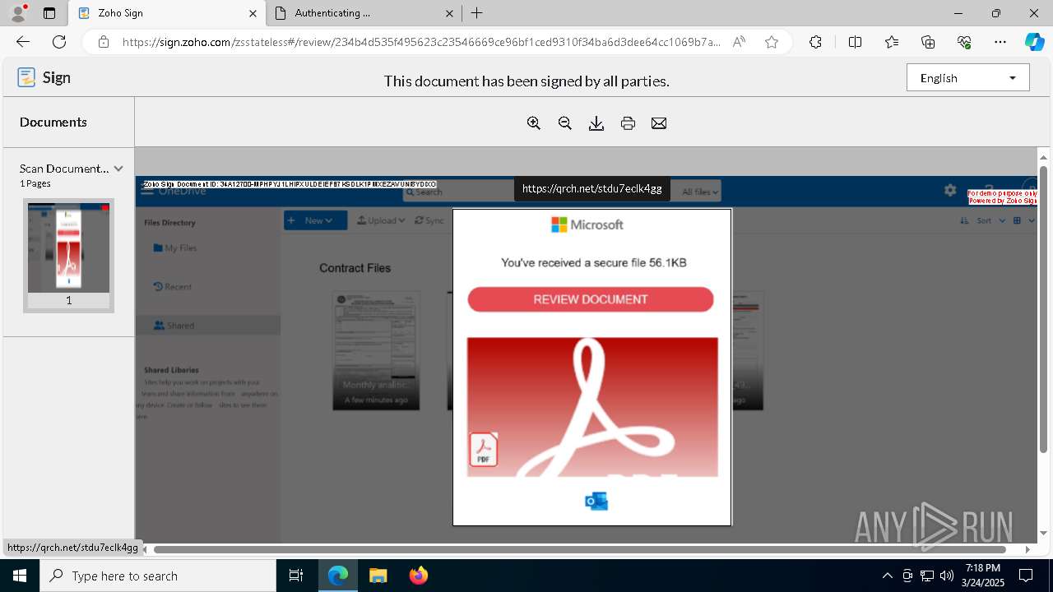Viewport: 1053px width, 592px height.
Task: Go back in the browser
Action: 23,42
